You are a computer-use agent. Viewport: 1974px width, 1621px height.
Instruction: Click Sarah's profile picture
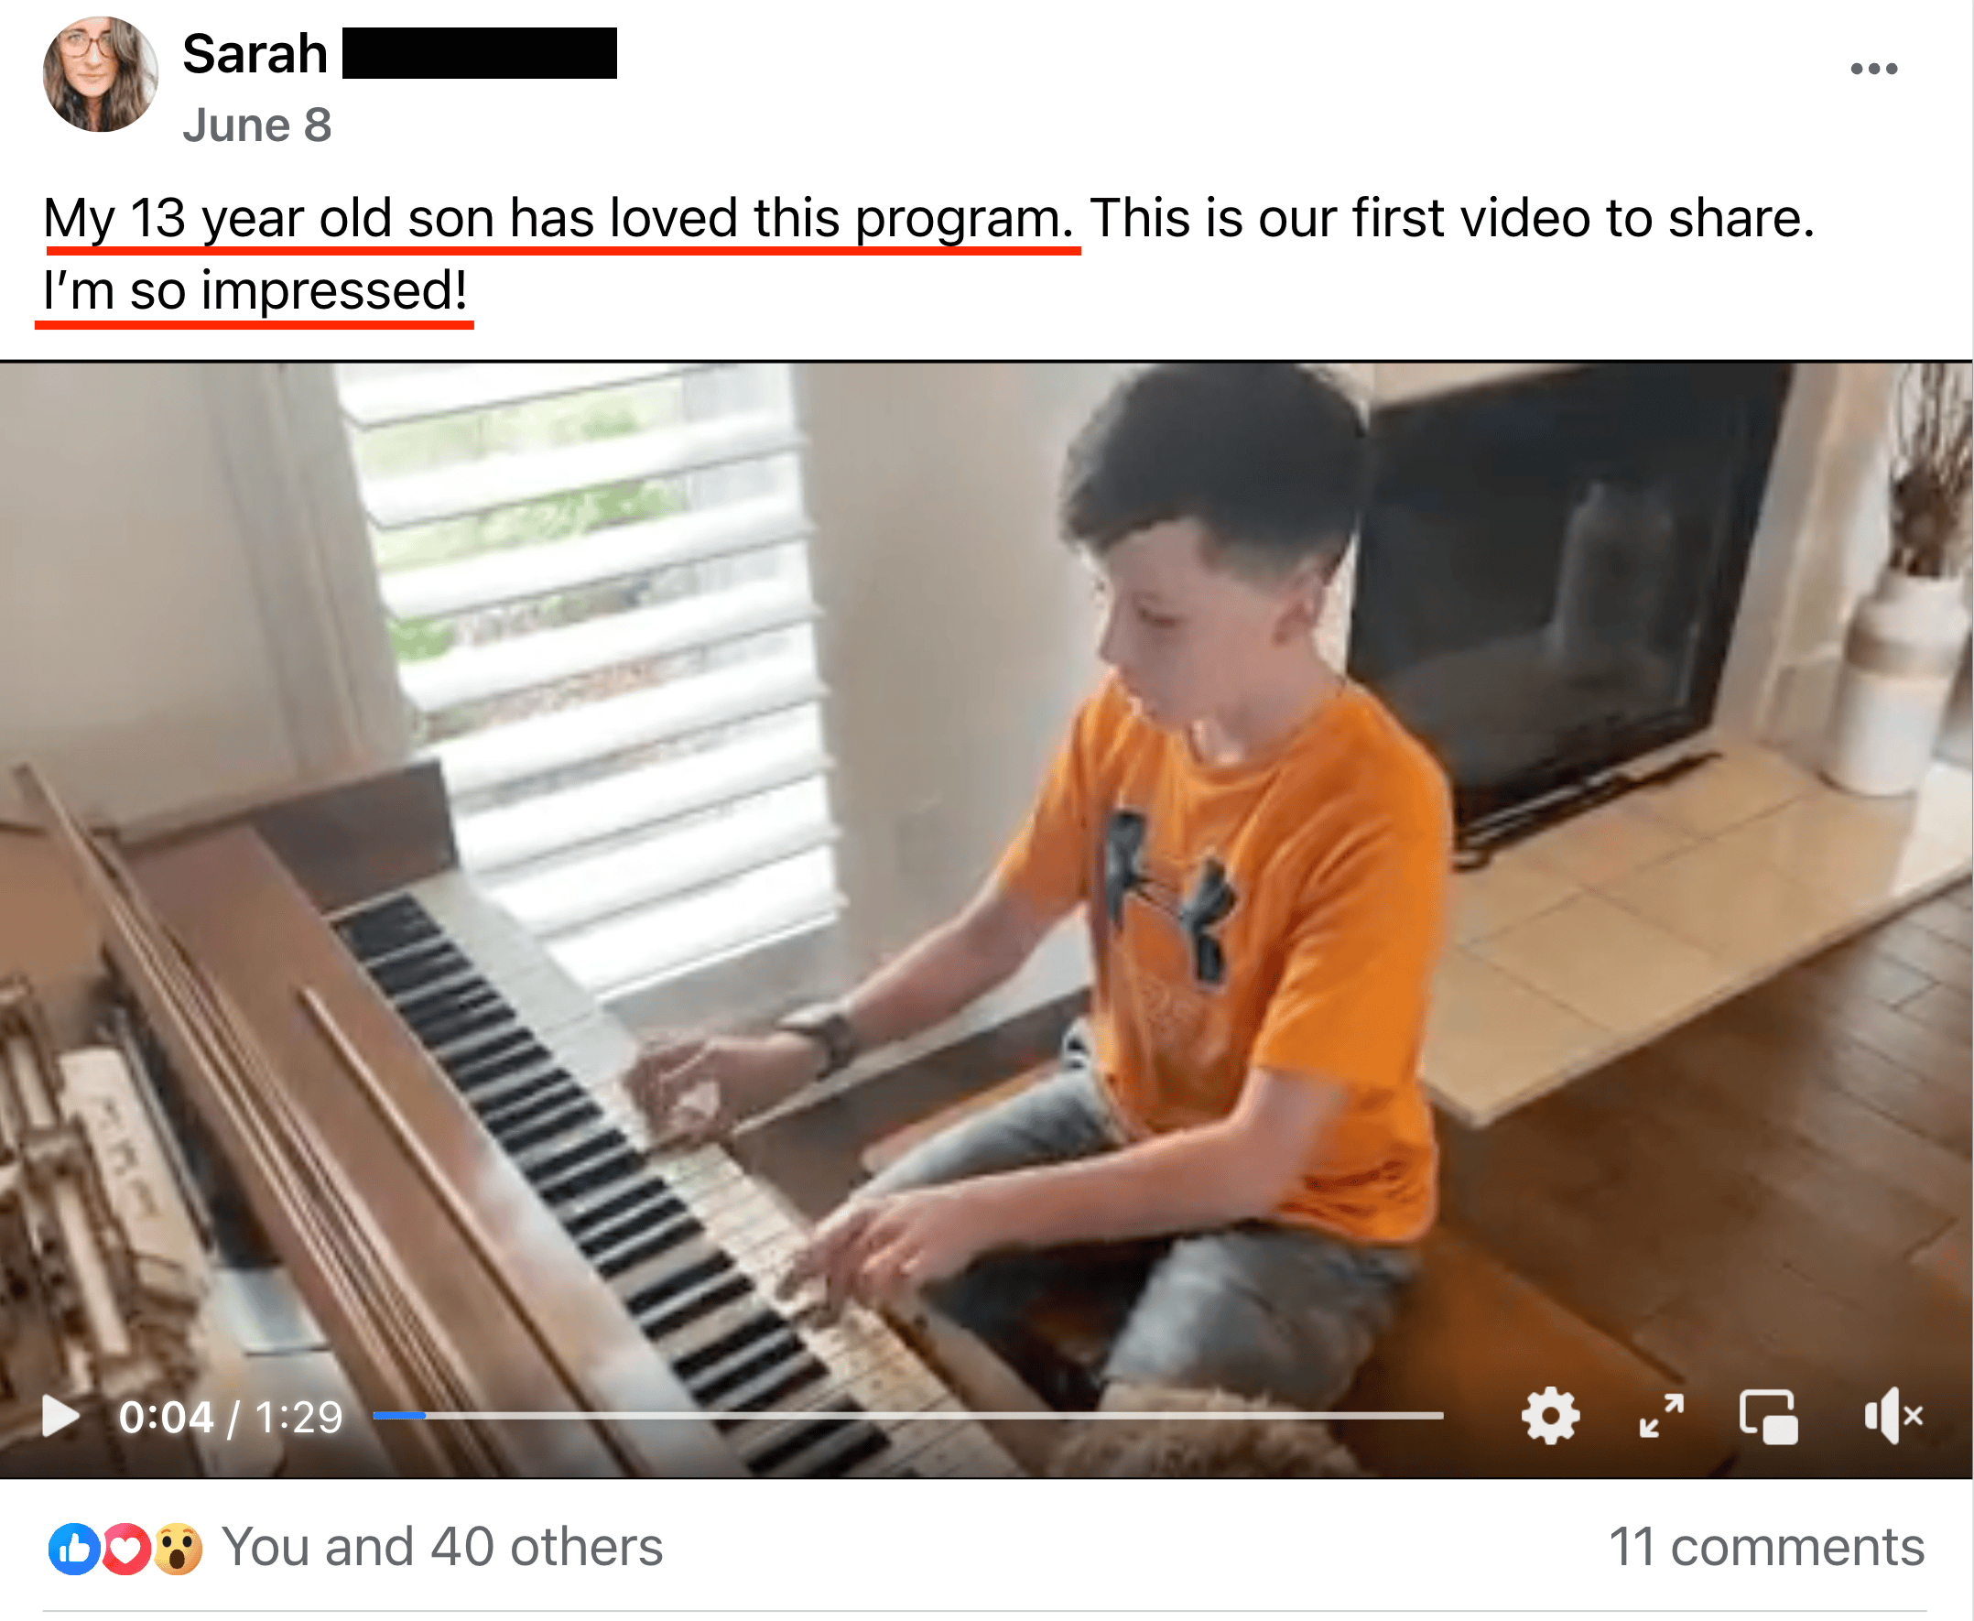pos(101,74)
